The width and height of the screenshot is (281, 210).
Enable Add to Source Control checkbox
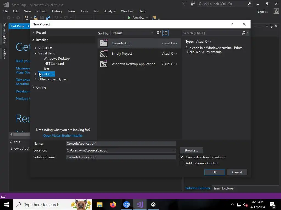click(x=182, y=163)
